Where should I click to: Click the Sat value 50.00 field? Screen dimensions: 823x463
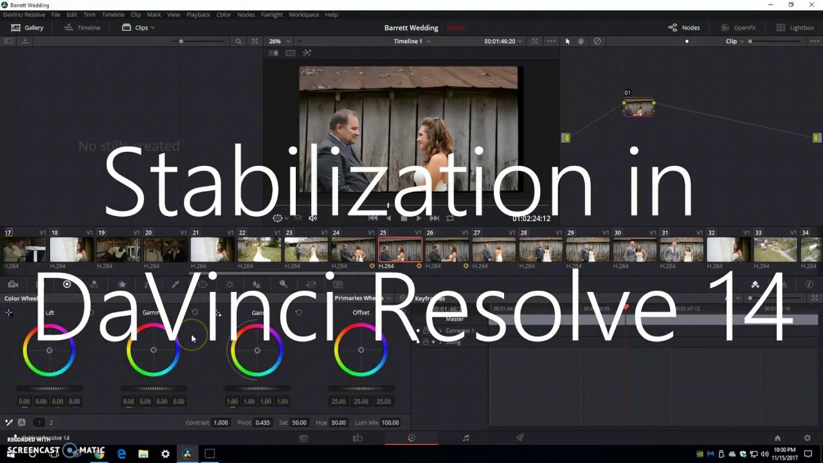pos(299,422)
